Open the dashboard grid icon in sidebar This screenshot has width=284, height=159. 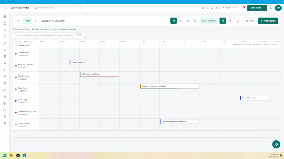(5, 16)
